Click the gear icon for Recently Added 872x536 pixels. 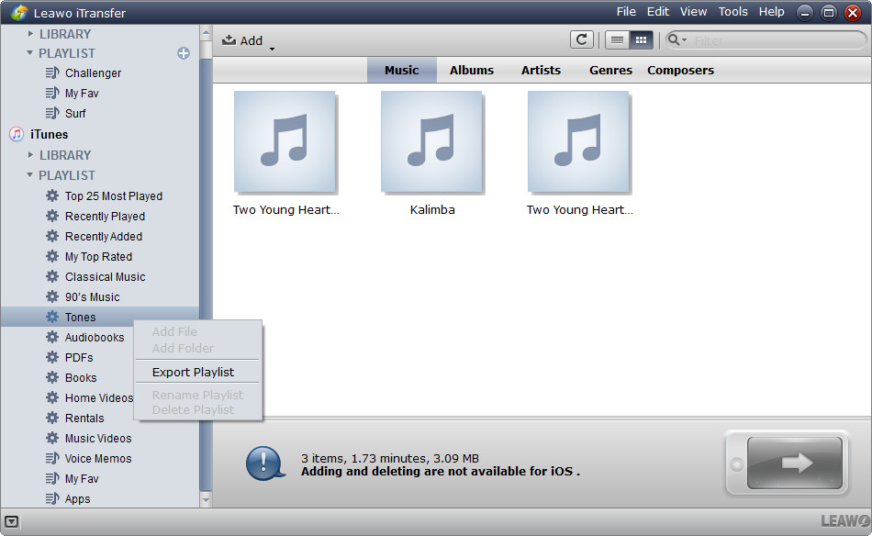[52, 236]
